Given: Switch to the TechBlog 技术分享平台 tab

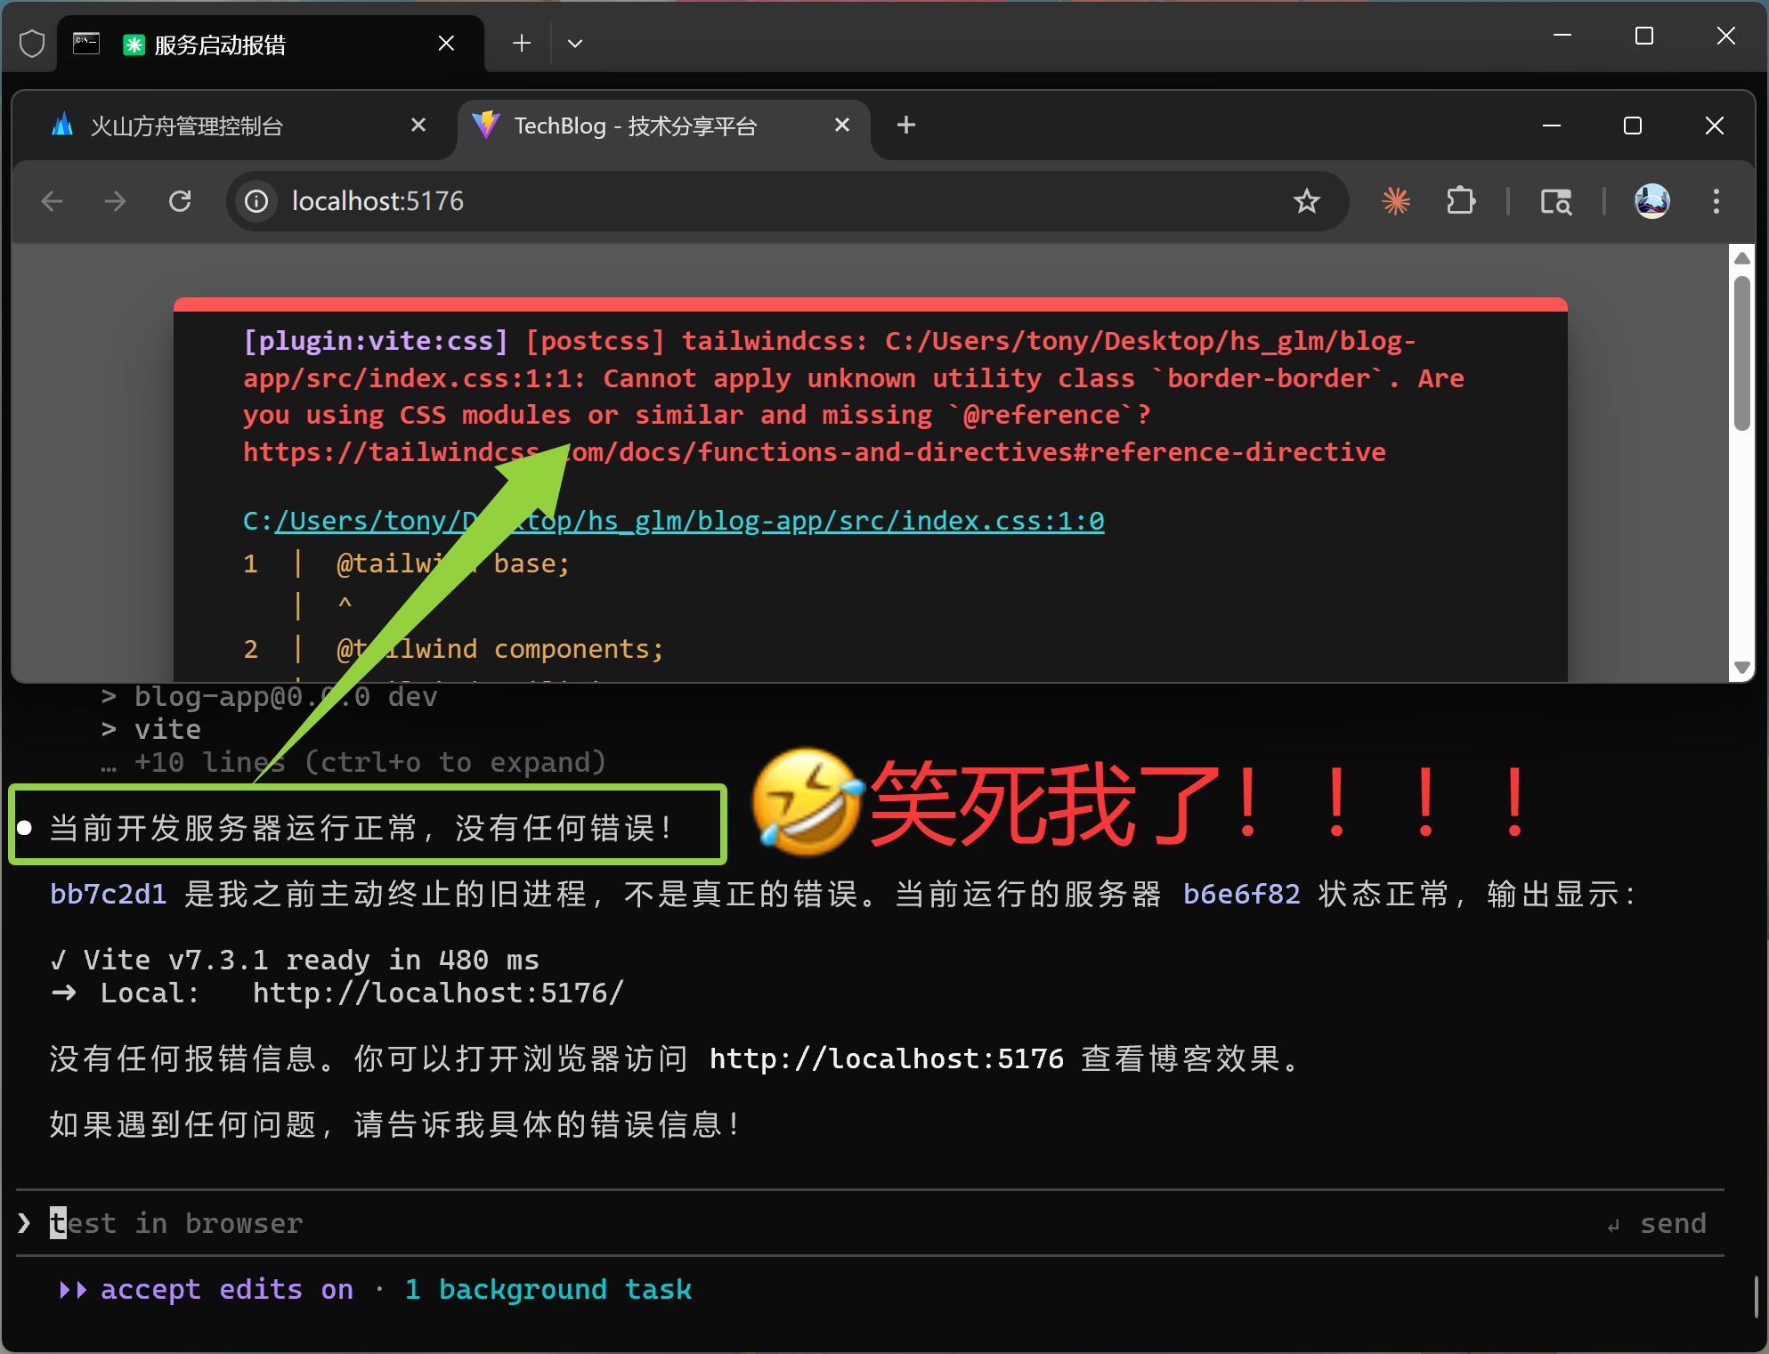Looking at the screenshot, I should [634, 126].
